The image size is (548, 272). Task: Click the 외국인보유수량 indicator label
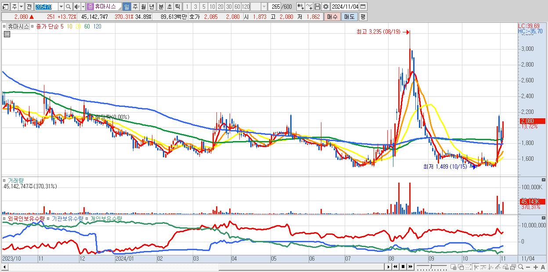26,218
